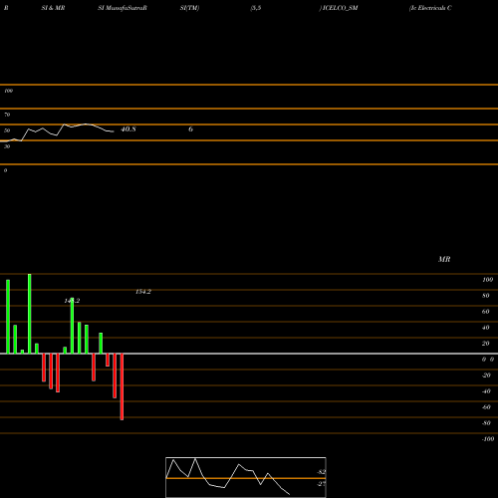Screen dimensions: 498x498
Task: Click the RSI axis label 70
Action: 7,115
